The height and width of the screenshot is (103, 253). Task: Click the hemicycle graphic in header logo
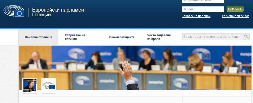12,10
